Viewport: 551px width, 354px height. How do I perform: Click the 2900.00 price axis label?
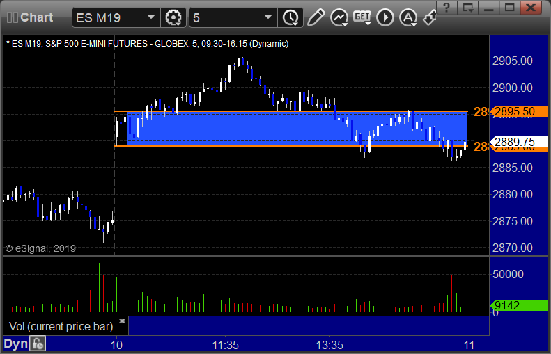click(513, 88)
